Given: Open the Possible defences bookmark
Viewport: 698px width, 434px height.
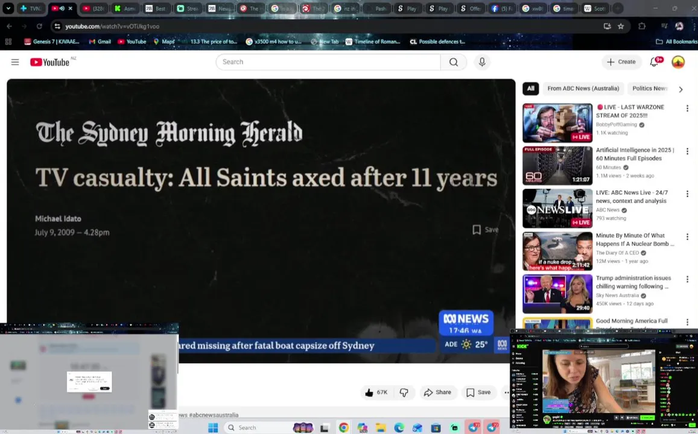Looking at the screenshot, I should [437, 42].
